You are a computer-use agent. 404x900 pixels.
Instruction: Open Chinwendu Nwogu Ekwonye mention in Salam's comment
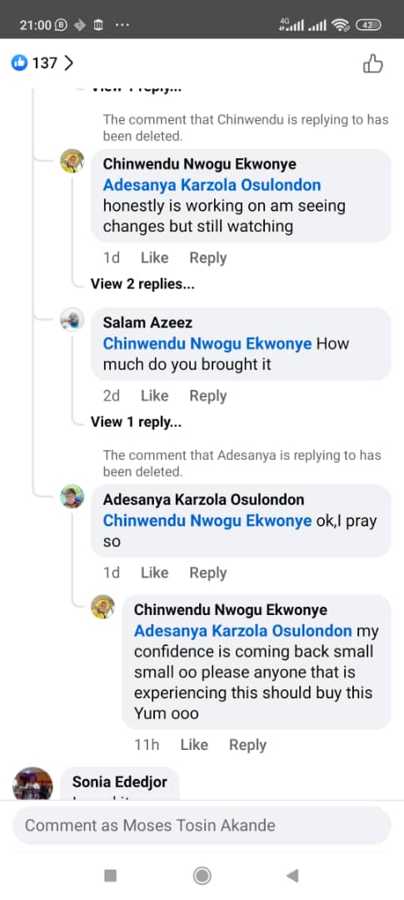(x=207, y=344)
